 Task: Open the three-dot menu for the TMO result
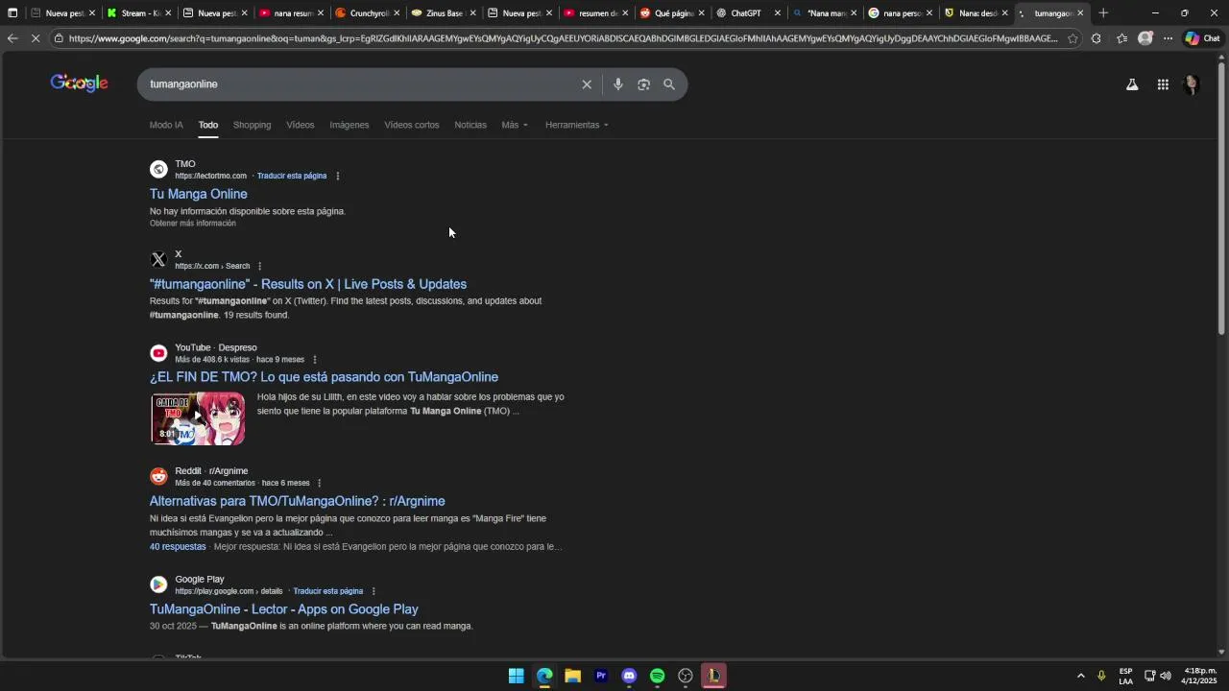click(338, 177)
